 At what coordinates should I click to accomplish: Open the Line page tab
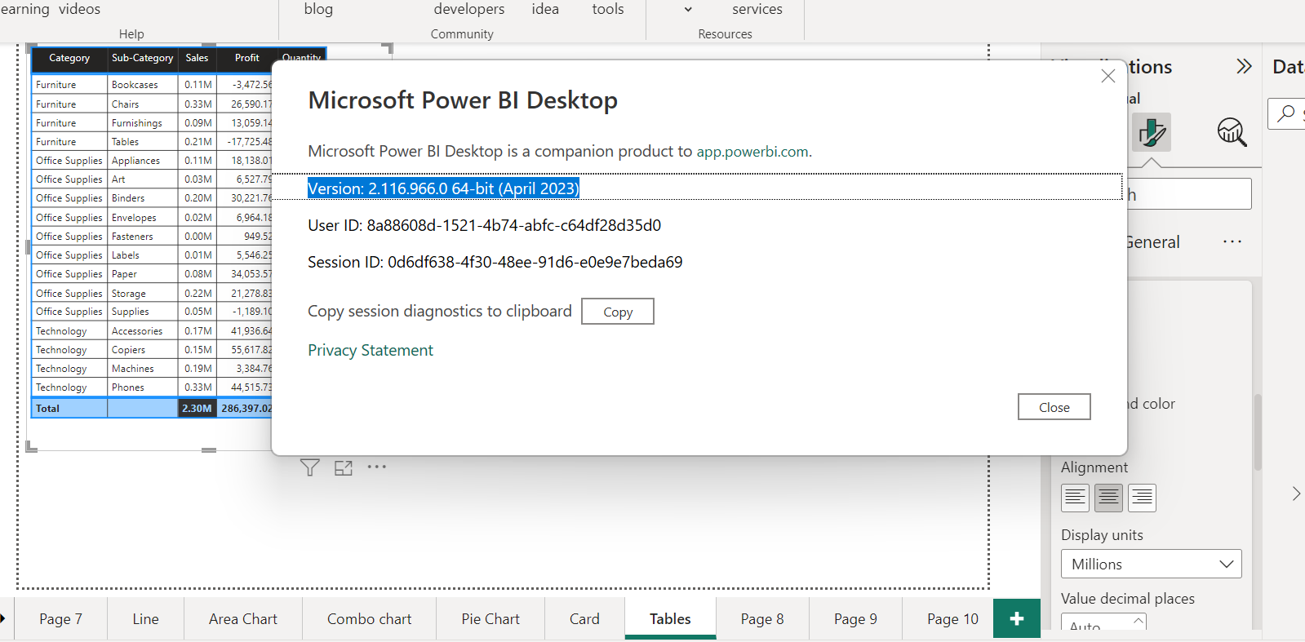pyautogui.click(x=145, y=618)
